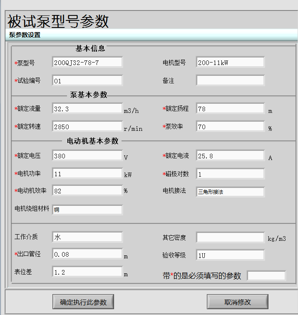This screenshot has height=315, width=298.
Task: Click the 取消修改 button
Action: (x=237, y=302)
